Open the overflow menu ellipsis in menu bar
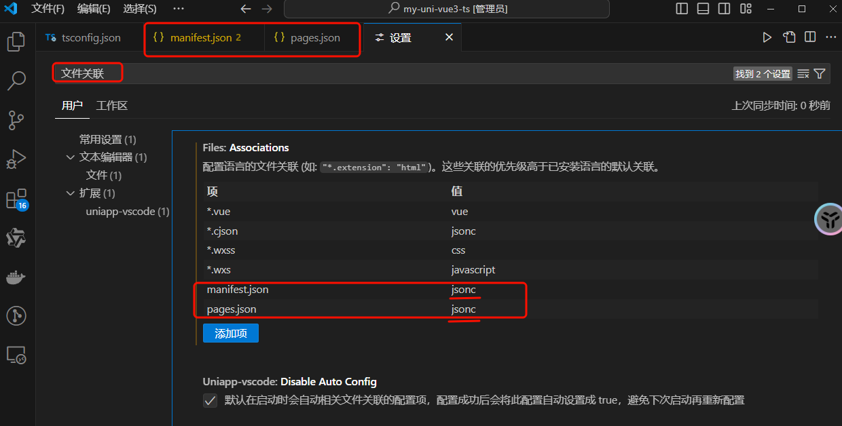This screenshot has height=426, width=842. coord(179,9)
